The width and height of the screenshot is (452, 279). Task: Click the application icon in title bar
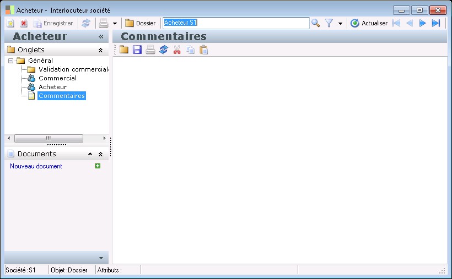click(x=10, y=10)
